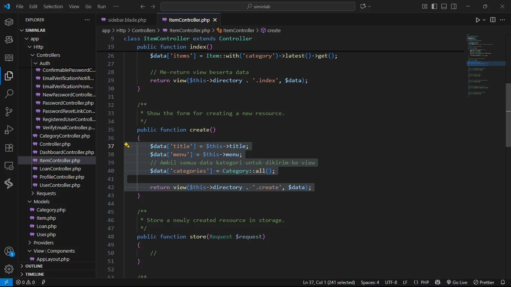The image size is (511, 287).
Task: Open Run and Debug view
Action: click(9, 130)
